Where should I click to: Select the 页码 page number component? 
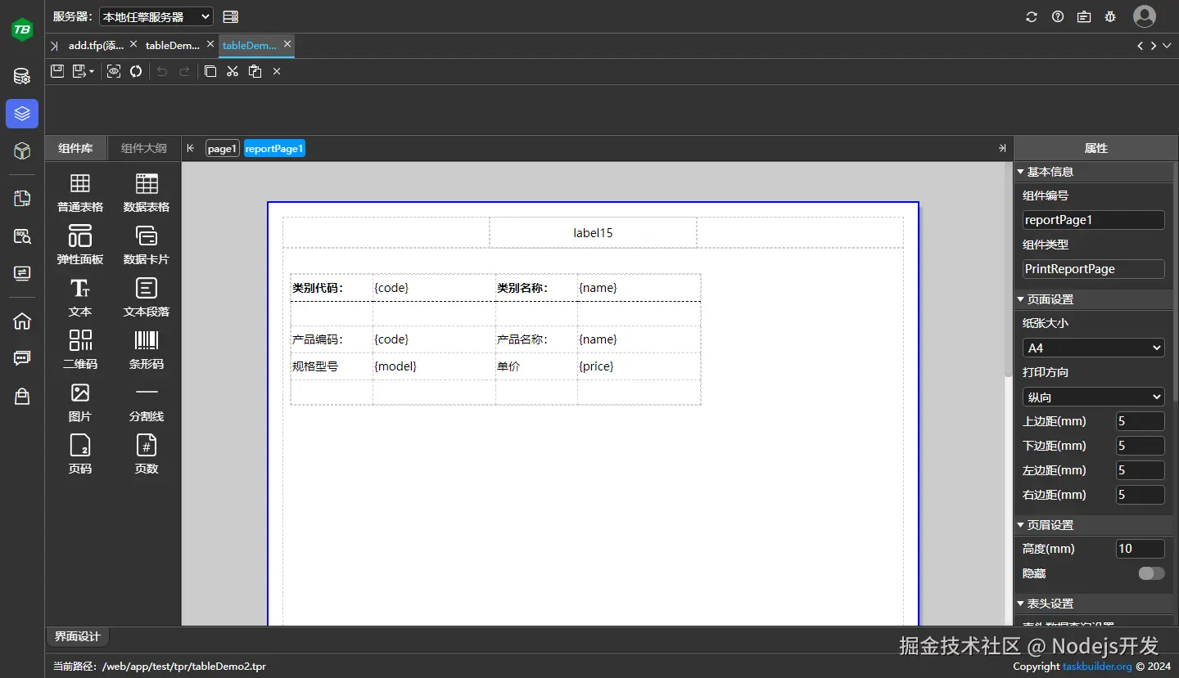pos(80,455)
